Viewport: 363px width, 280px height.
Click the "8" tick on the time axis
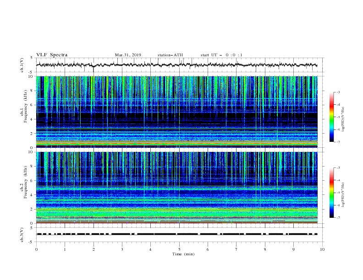(x=265, y=249)
